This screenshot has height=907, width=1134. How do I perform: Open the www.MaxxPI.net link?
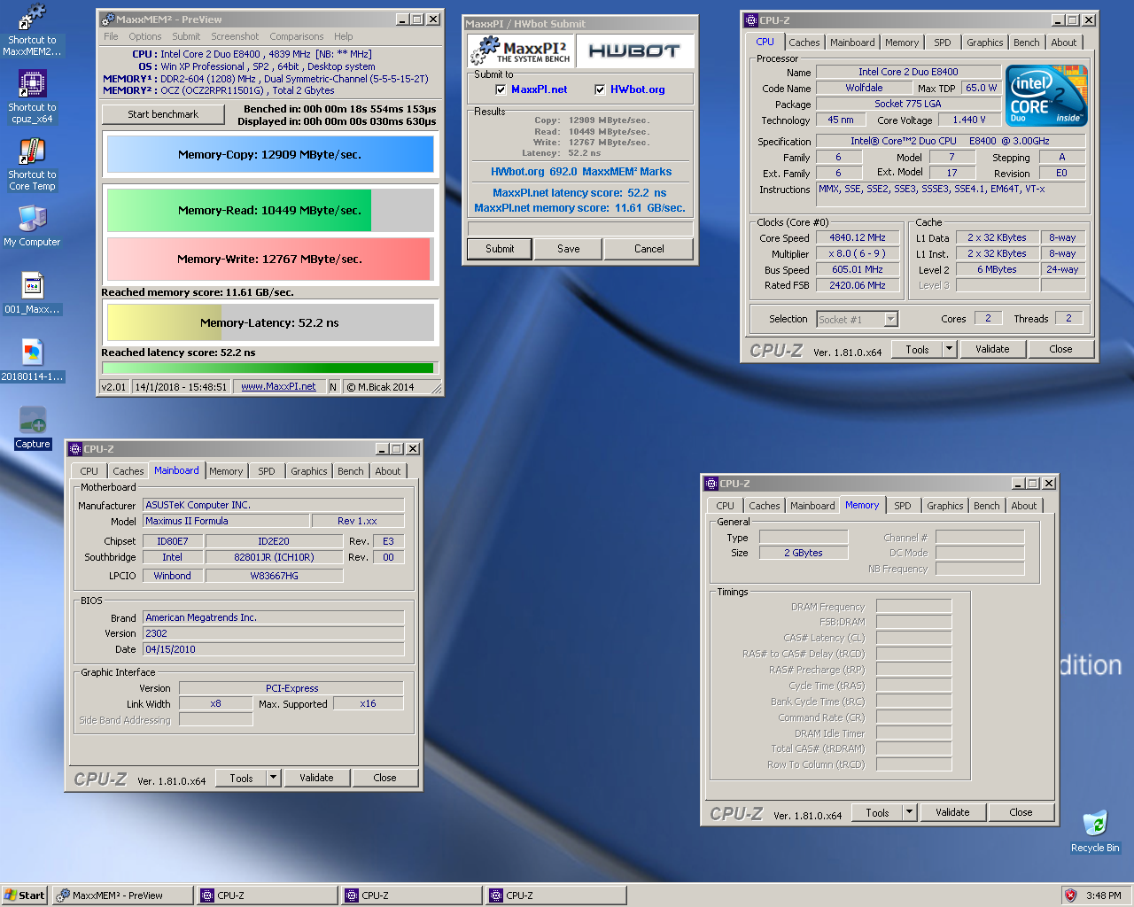tap(278, 386)
